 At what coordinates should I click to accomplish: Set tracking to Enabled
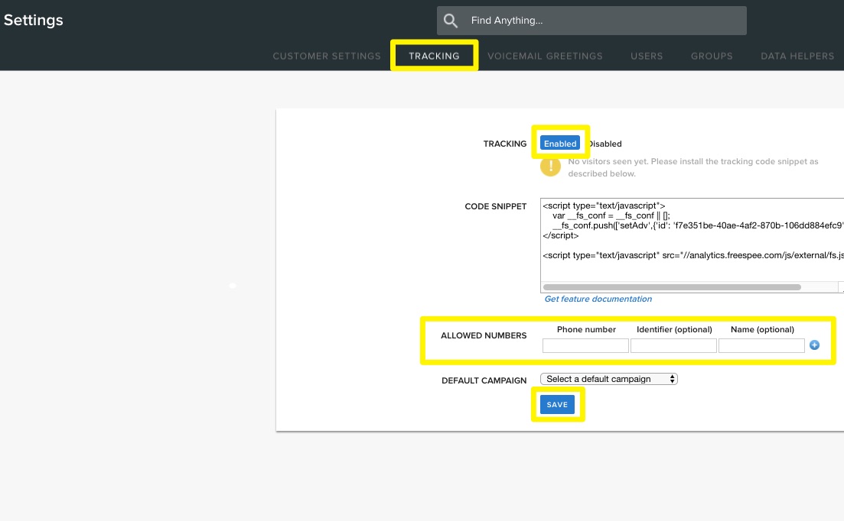[x=560, y=144]
